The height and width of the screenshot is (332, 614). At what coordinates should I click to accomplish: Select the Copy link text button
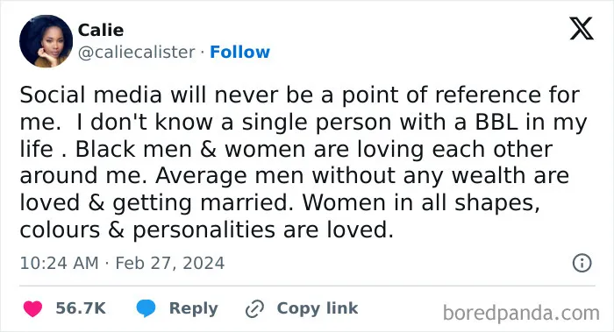[x=318, y=308]
